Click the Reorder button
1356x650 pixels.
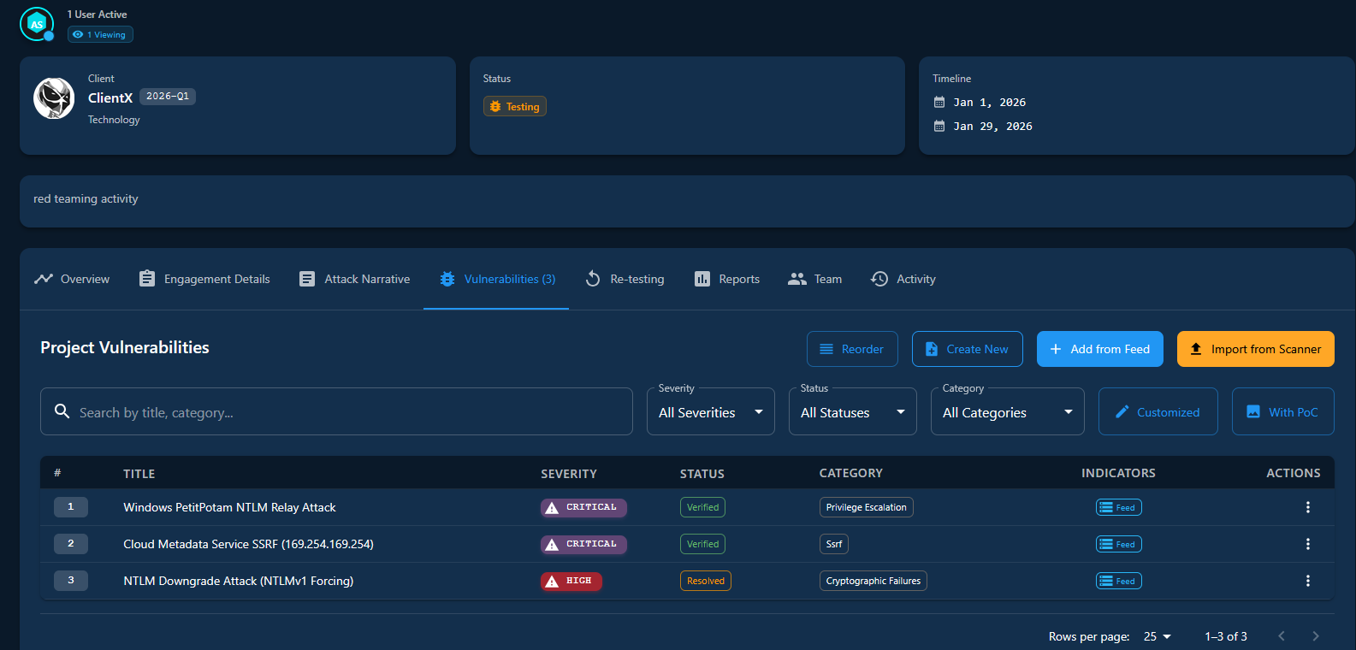[x=852, y=349]
